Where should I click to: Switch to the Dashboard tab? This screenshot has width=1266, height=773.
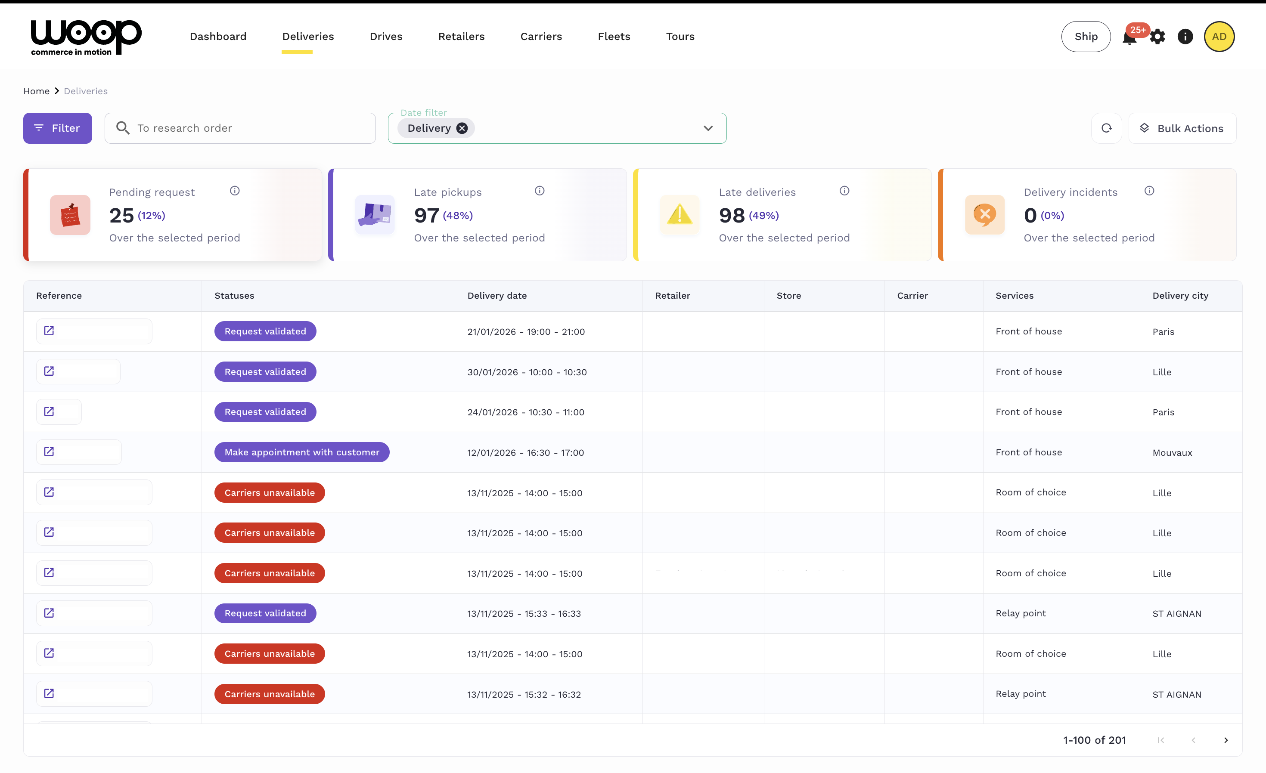(218, 37)
